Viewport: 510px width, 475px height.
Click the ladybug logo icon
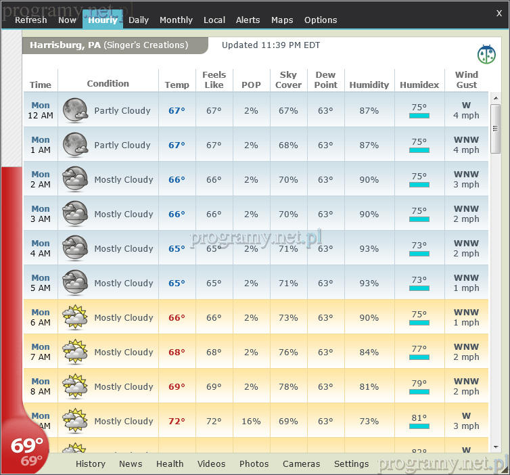coord(486,54)
